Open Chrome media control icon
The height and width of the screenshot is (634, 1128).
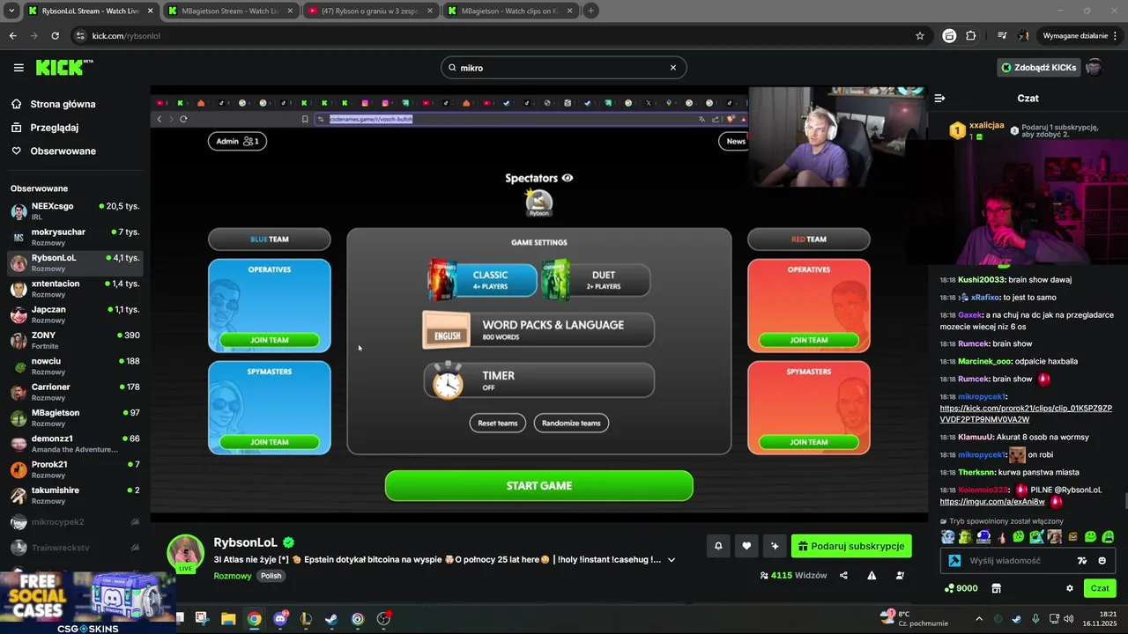pos(1002,36)
